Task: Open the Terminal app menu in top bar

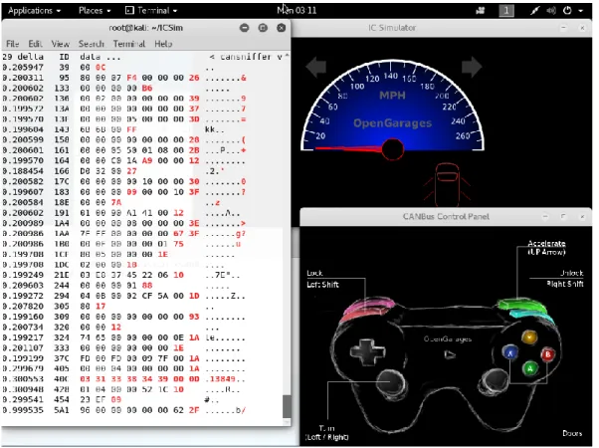Action: point(151,10)
